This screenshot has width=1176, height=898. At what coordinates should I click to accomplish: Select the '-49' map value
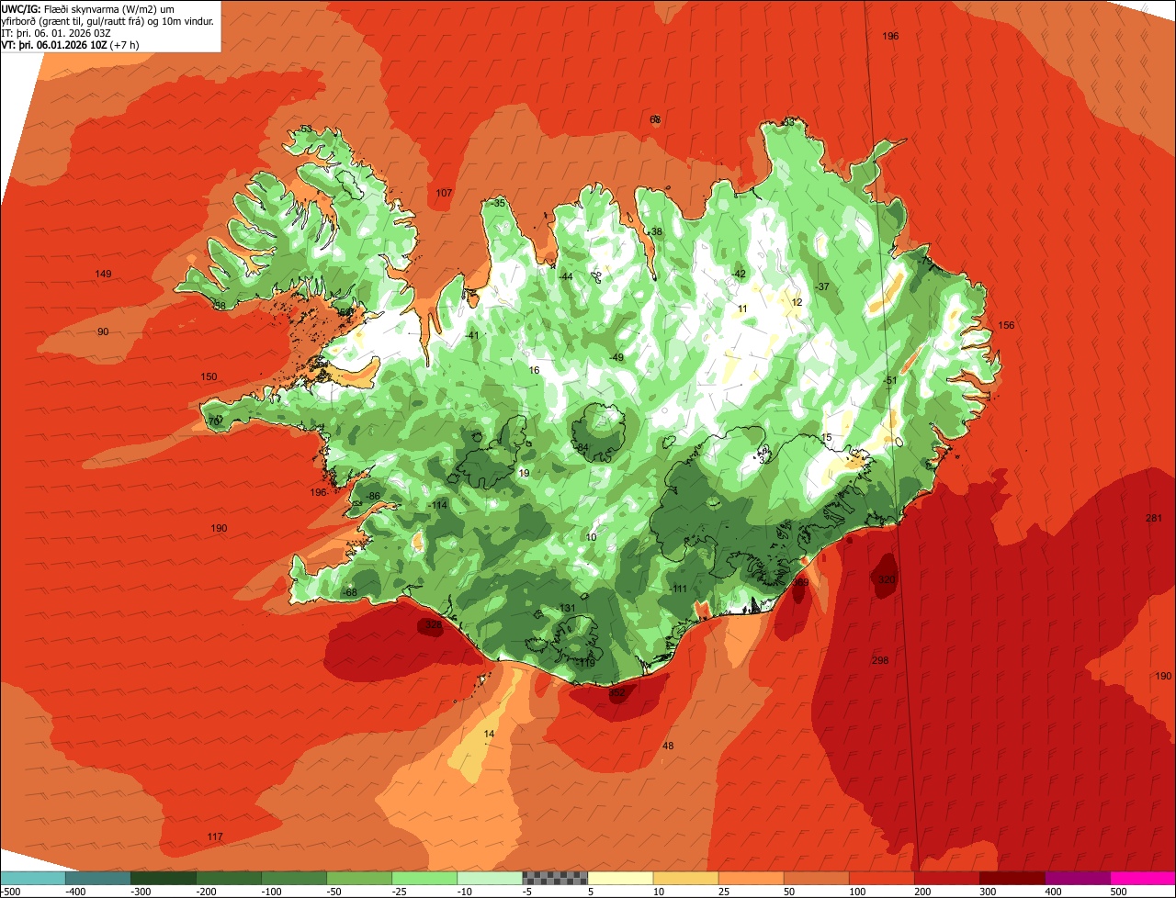[616, 357]
